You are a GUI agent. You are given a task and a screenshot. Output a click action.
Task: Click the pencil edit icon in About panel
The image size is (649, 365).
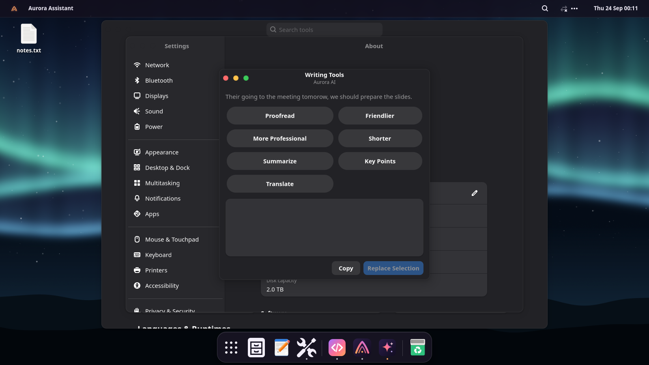pyautogui.click(x=475, y=193)
